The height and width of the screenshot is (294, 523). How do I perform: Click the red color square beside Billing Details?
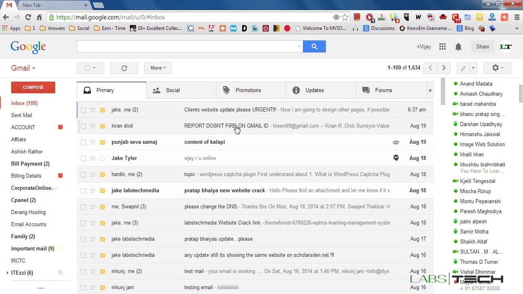click(x=60, y=176)
